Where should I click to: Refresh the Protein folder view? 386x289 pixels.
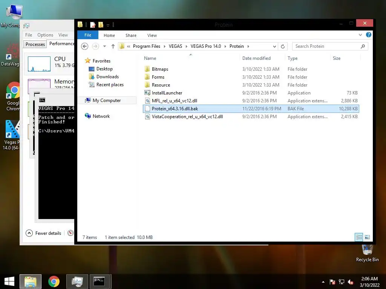tap(283, 46)
